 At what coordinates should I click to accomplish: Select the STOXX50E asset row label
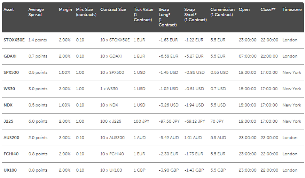(14, 40)
